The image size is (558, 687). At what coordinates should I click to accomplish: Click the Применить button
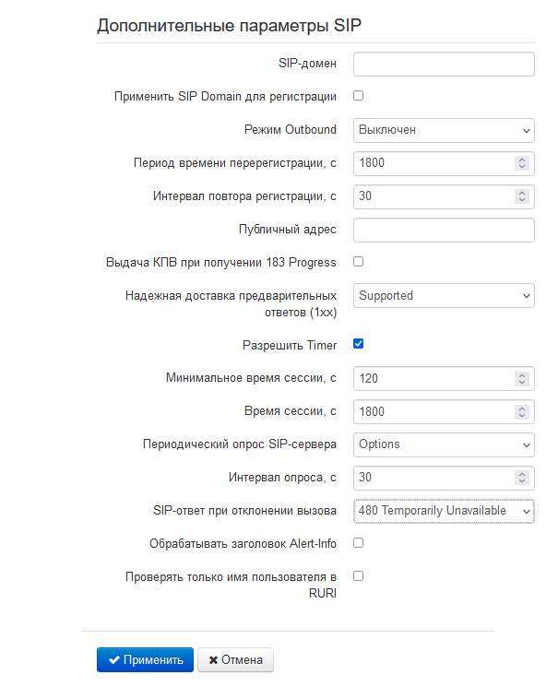(145, 660)
